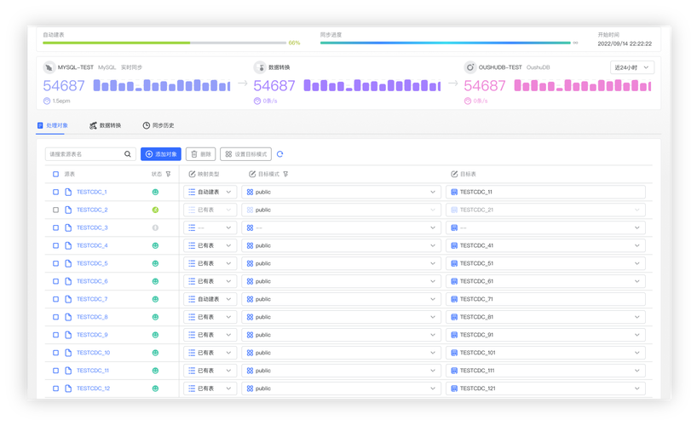Tick the checkbox beside TESTCDC_7

tap(56, 299)
